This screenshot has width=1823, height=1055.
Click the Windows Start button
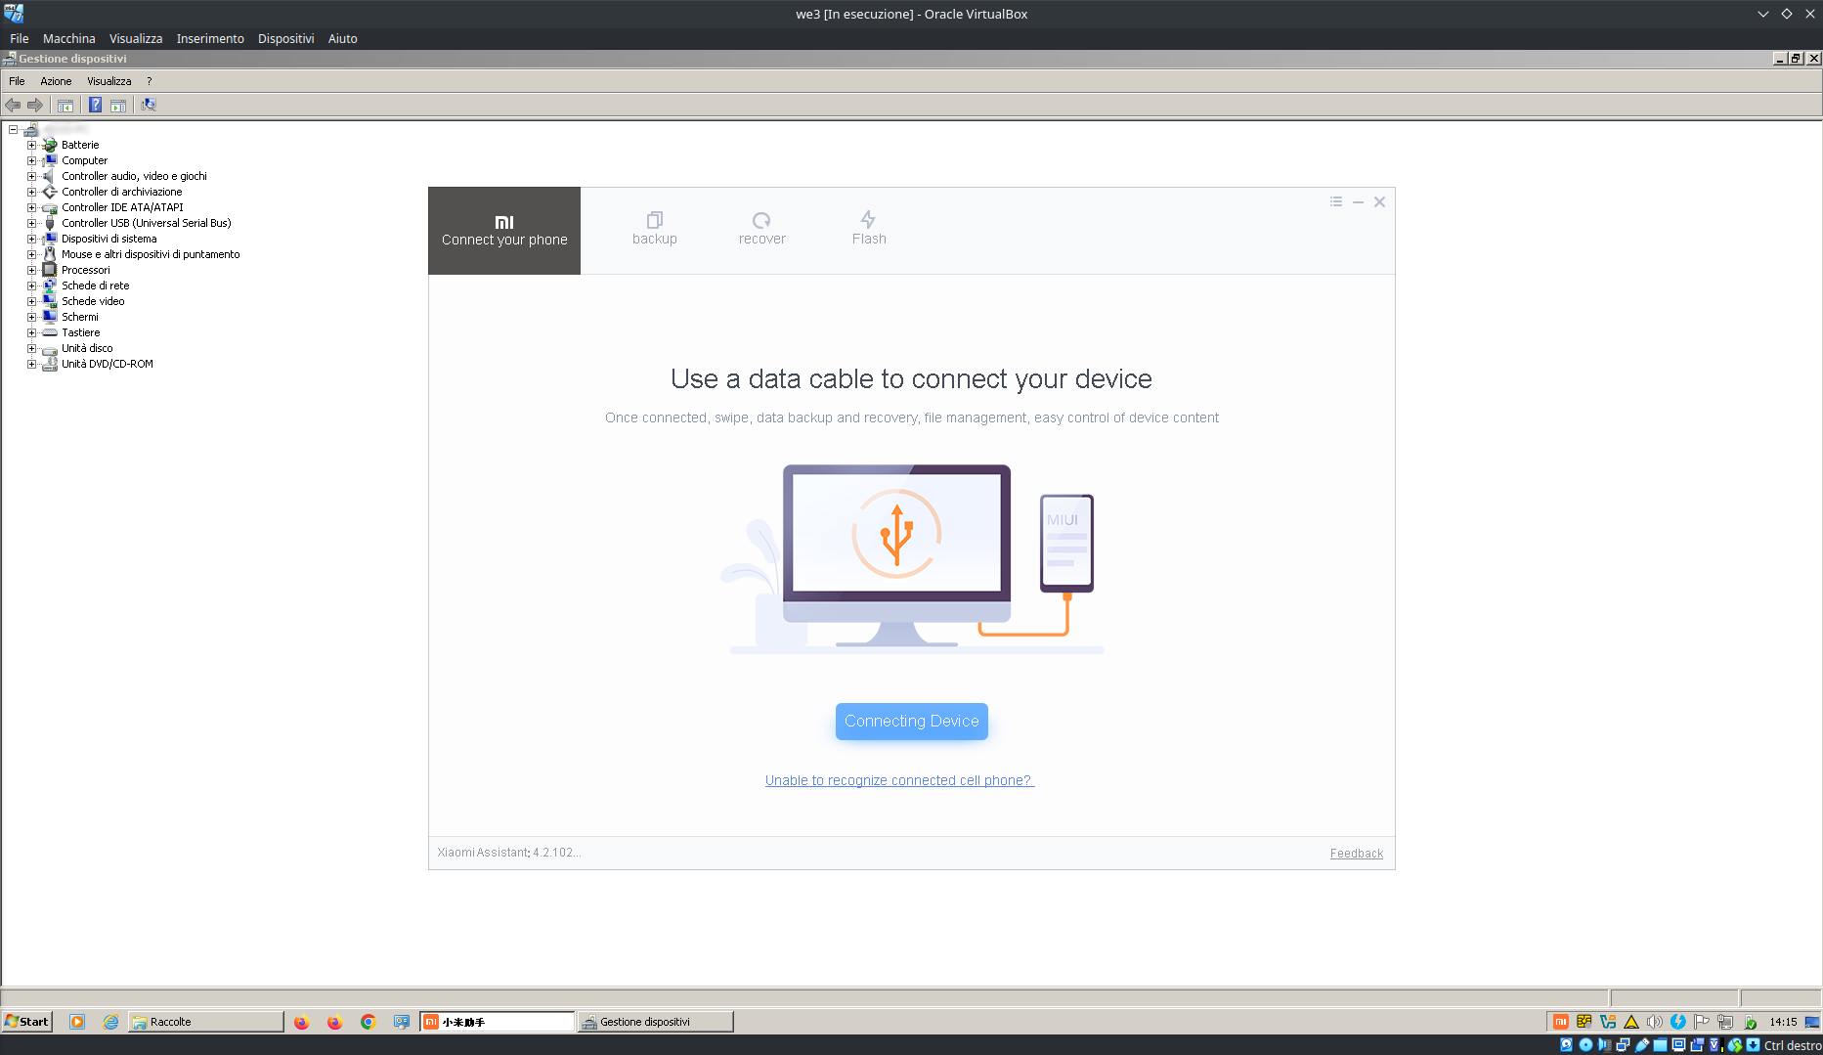26,1022
